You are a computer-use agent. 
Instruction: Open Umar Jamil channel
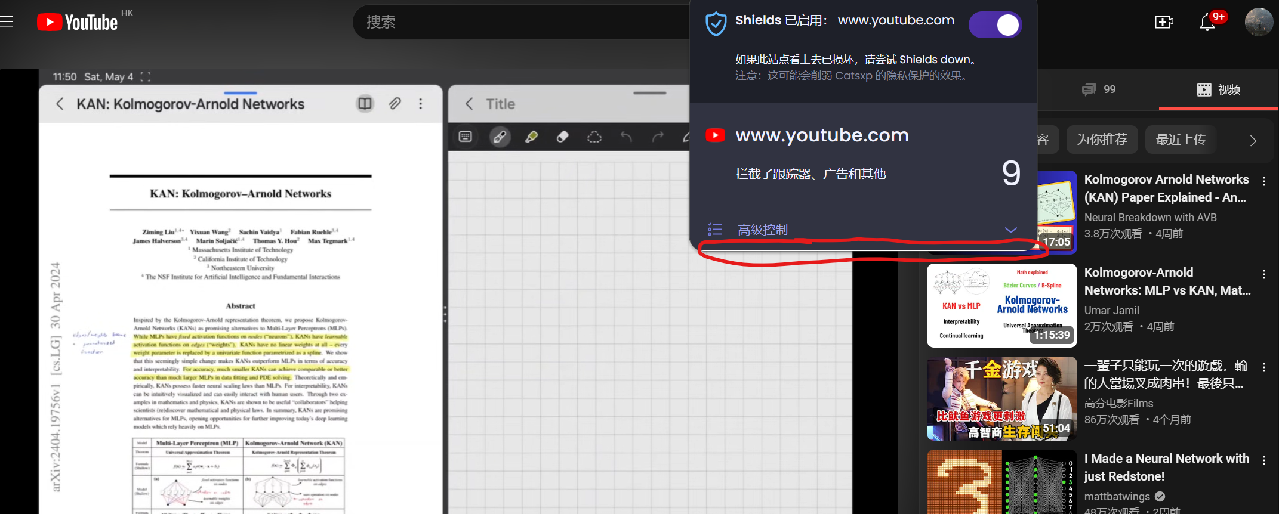(x=1111, y=311)
